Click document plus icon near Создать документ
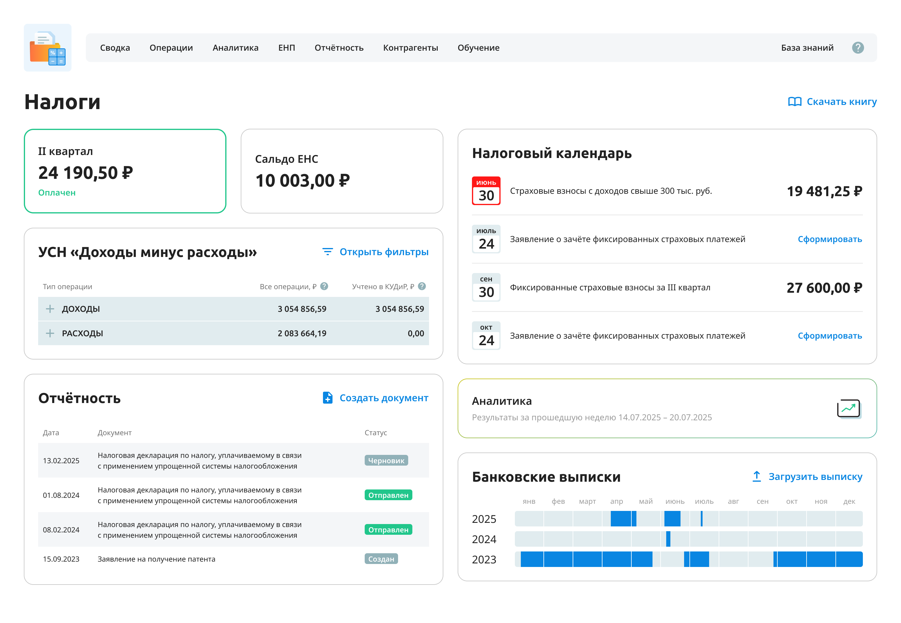Screen dimensions: 901x623 327,398
